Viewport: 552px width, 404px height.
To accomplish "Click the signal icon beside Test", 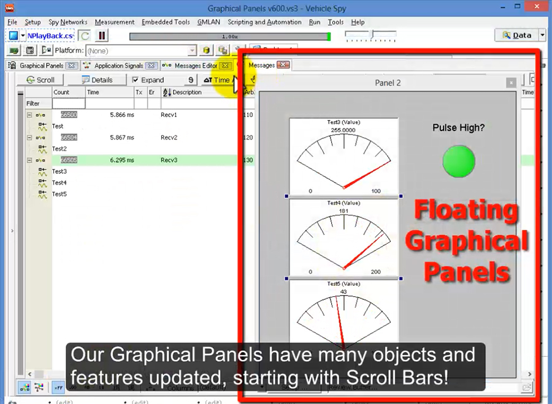I will tap(42, 127).
